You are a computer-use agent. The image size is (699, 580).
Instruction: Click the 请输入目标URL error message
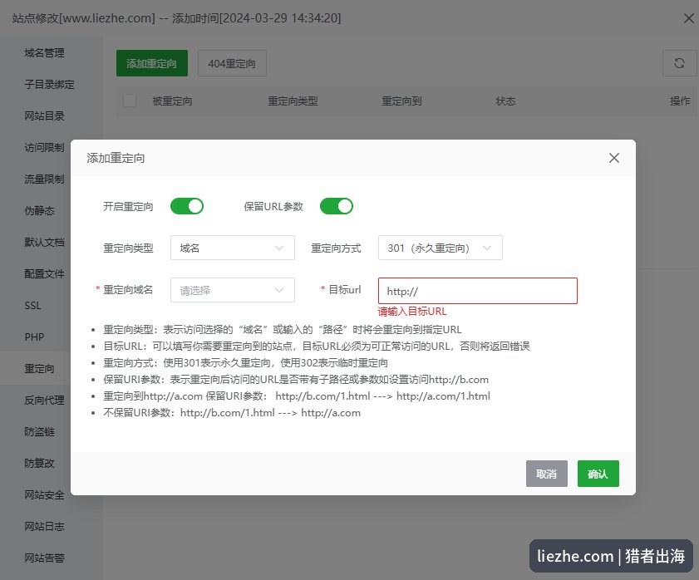coord(412,312)
